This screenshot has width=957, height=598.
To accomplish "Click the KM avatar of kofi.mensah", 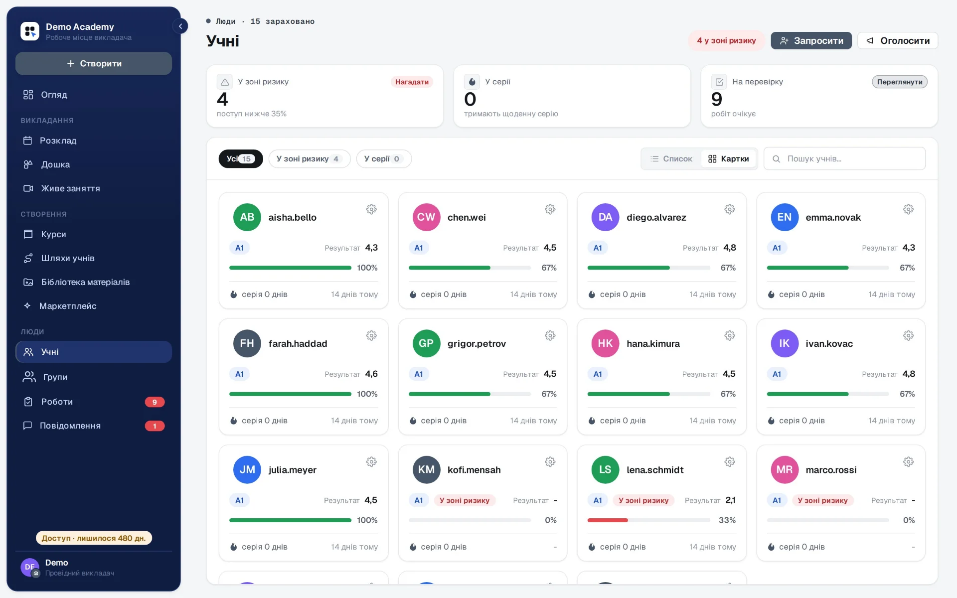I will click(x=426, y=469).
